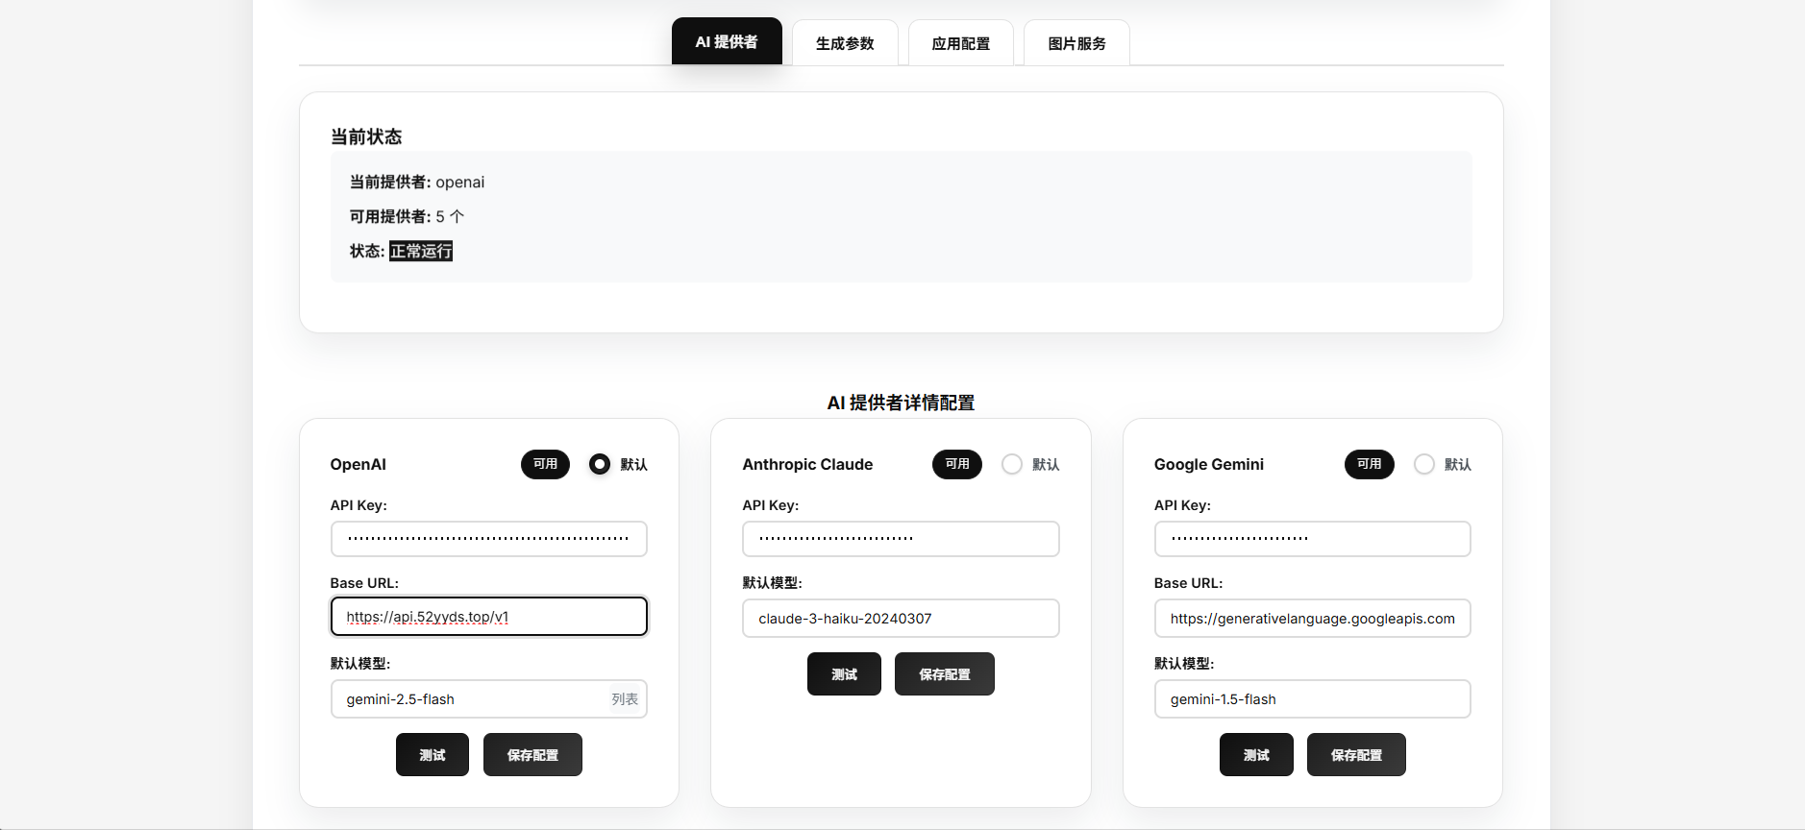1805x830 pixels.
Task: Click the OpenAI 测试 button
Action: click(x=432, y=755)
